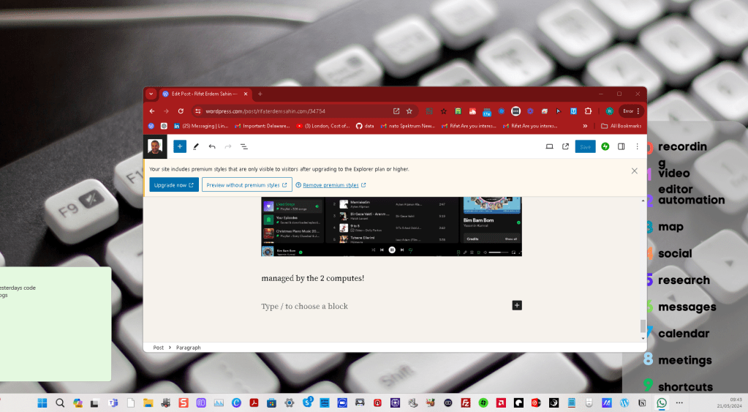Open the device view laptop icon
The width and height of the screenshot is (748, 412).
point(550,146)
